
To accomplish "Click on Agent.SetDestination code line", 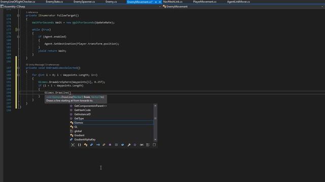I will [82, 44].
